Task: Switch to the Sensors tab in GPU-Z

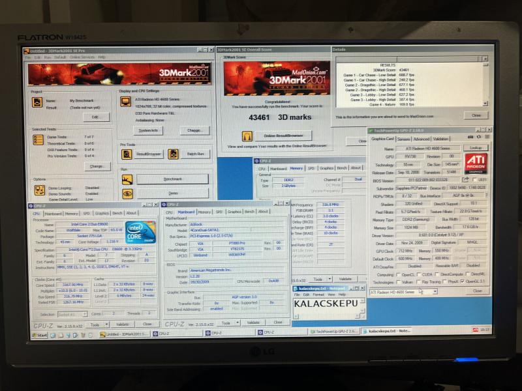Action: [x=403, y=139]
